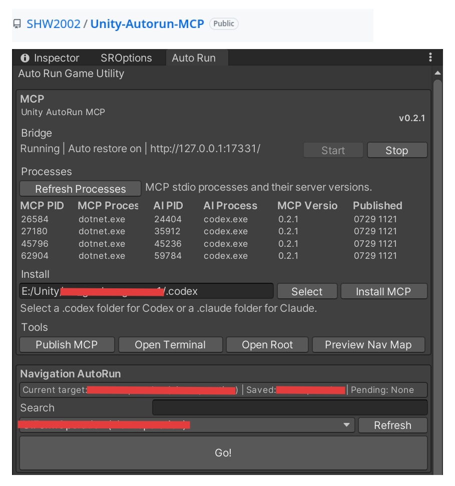Click the Navigation AutoRun section header

[x=71, y=373]
